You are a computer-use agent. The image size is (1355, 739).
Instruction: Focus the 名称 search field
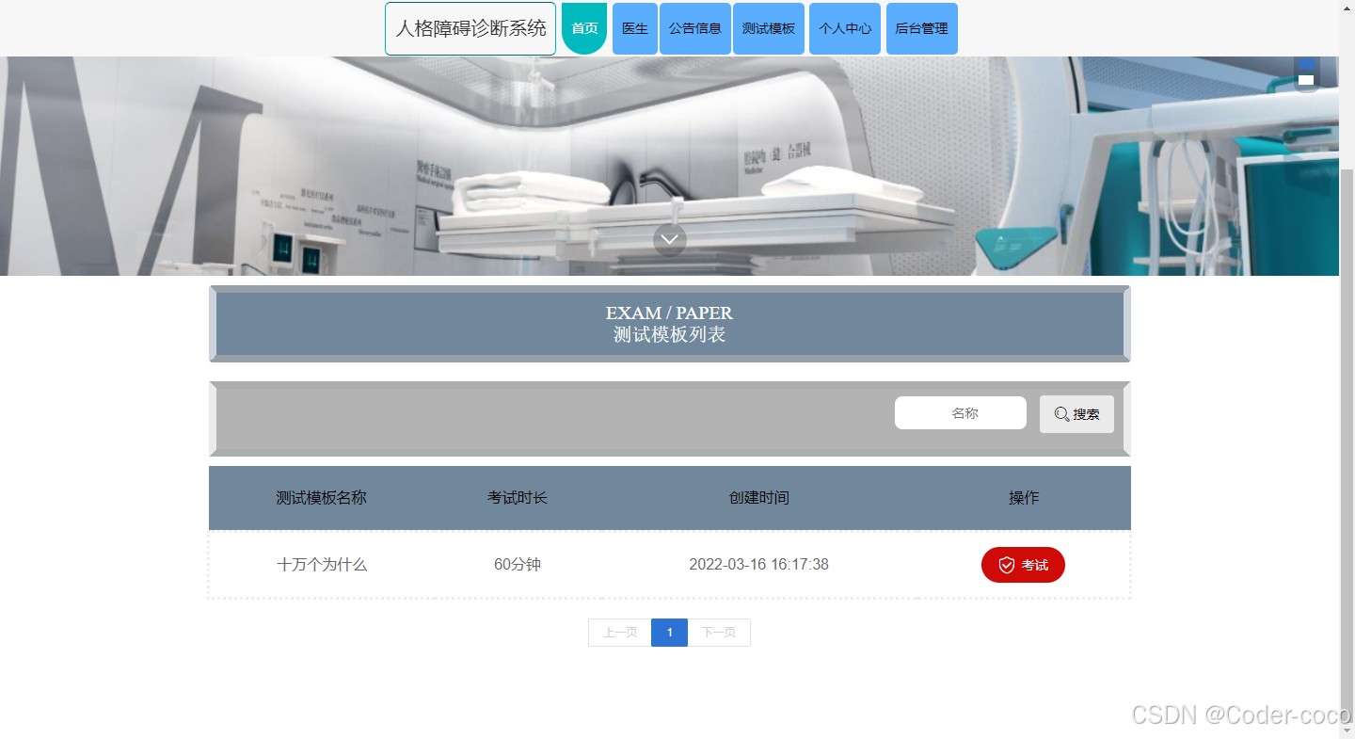point(961,413)
